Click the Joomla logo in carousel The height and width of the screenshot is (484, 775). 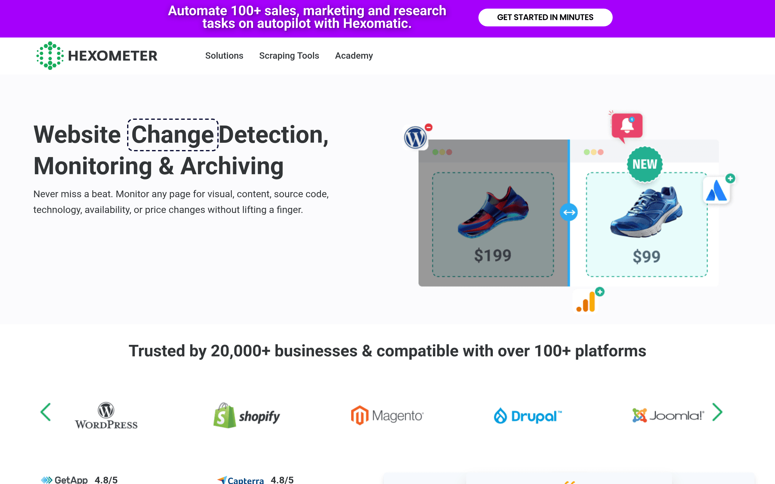coord(668,416)
